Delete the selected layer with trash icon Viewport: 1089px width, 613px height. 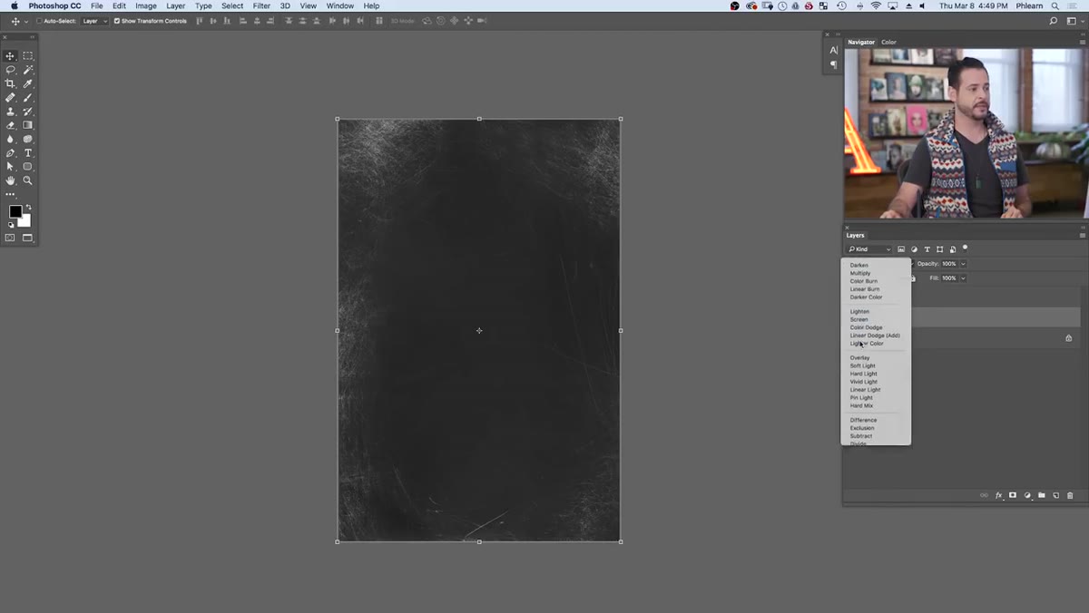click(1070, 495)
